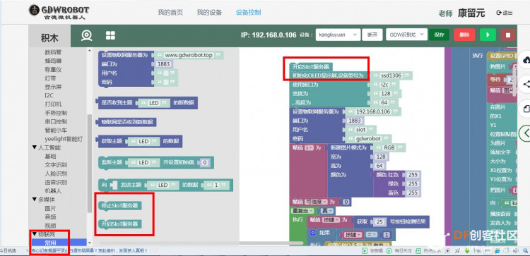Click the GDWROBOT logo
Image resolution: width=530 pixels, height=256 pixels.
(59, 12)
